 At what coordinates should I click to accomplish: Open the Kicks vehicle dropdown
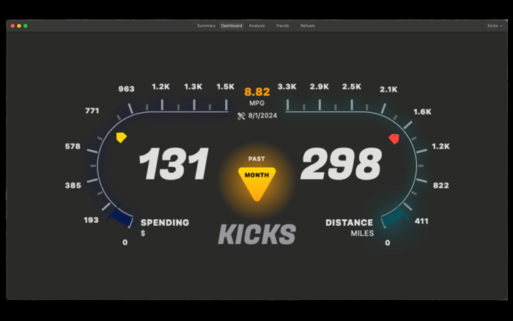click(495, 26)
